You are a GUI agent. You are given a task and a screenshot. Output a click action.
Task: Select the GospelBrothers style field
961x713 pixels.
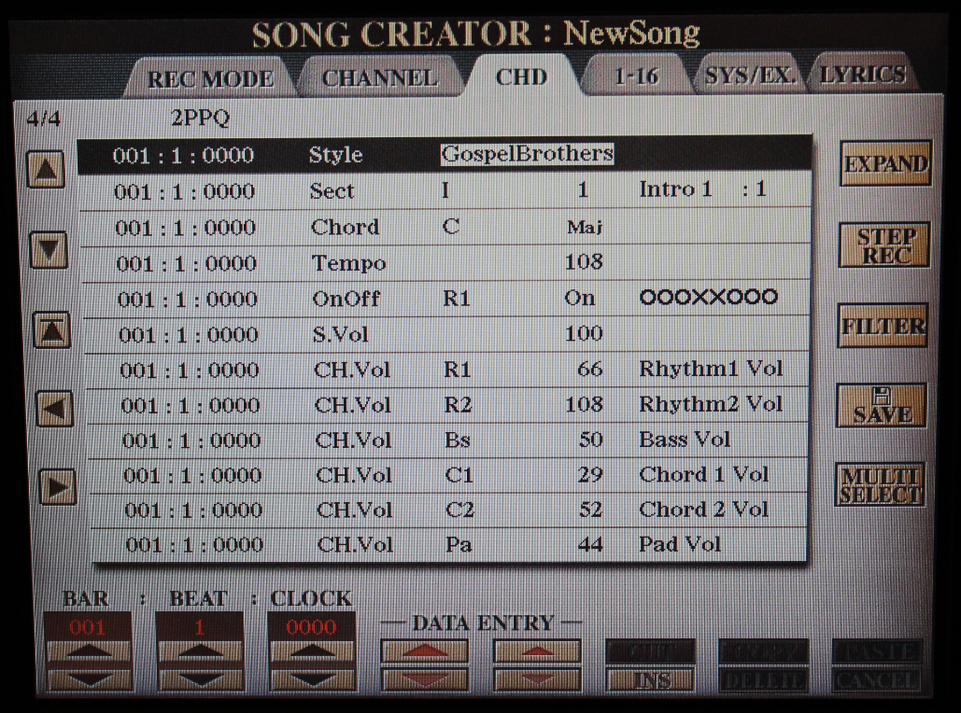point(527,154)
